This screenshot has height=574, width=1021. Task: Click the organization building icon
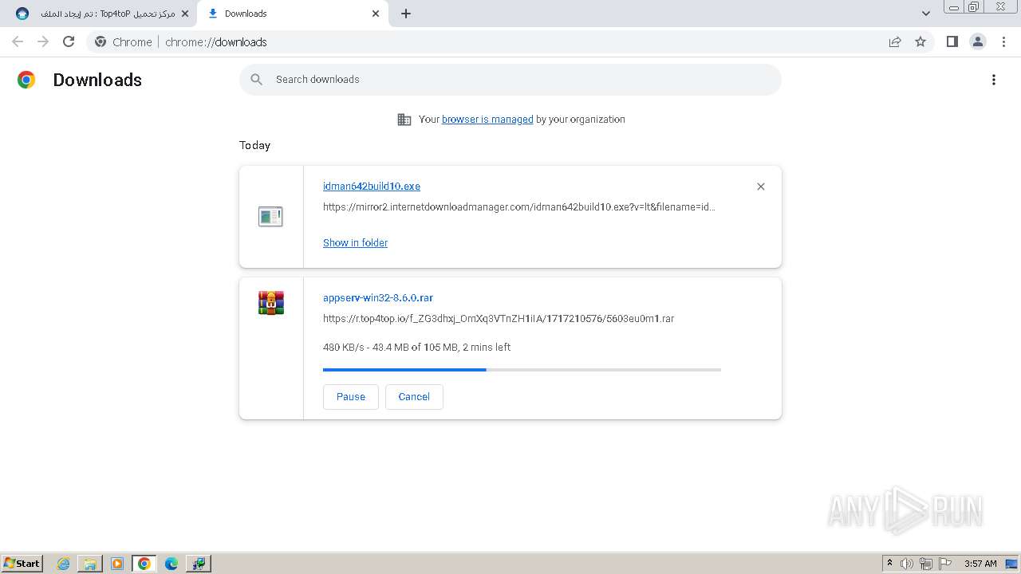[404, 119]
